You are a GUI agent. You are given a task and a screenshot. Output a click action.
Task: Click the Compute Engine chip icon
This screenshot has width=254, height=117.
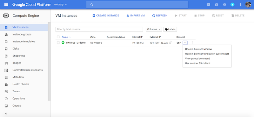pyautogui.click(x=6, y=16)
